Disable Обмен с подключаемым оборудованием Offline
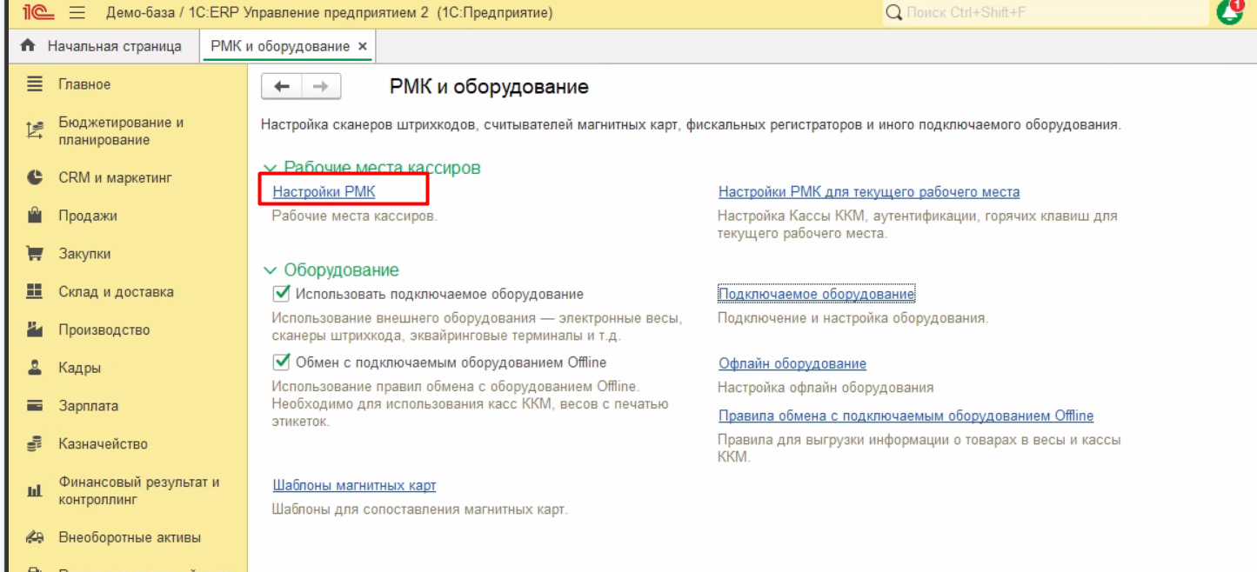This screenshot has height=572, width=1257. point(281,362)
